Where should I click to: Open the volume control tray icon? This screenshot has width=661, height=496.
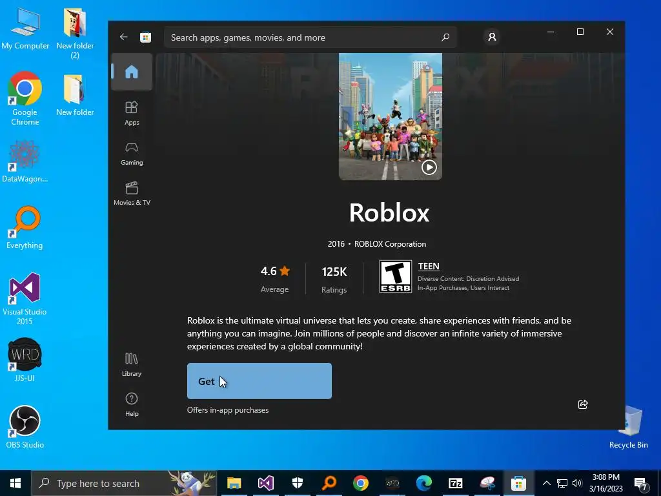coord(577,483)
